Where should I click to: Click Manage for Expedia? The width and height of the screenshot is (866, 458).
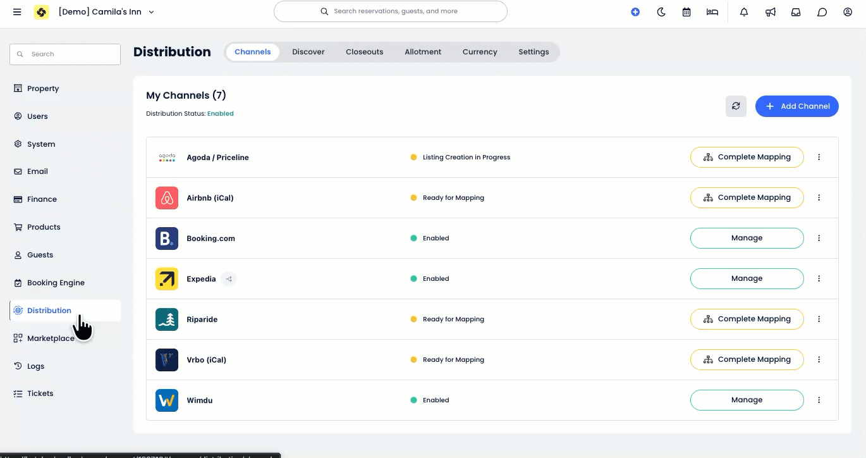[747, 278]
